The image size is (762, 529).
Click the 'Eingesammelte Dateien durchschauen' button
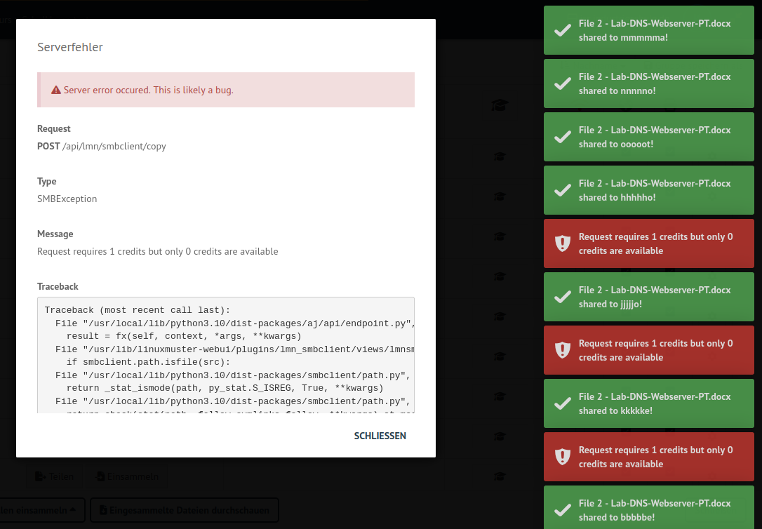point(184,510)
